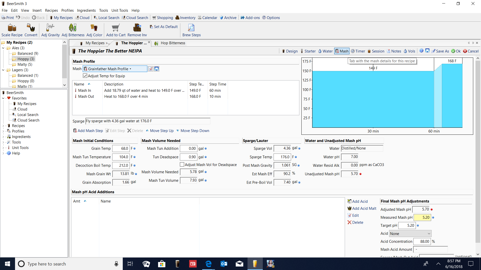The height and width of the screenshot is (270, 481).
Task: Open the Timer tab
Action: coord(358,51)
